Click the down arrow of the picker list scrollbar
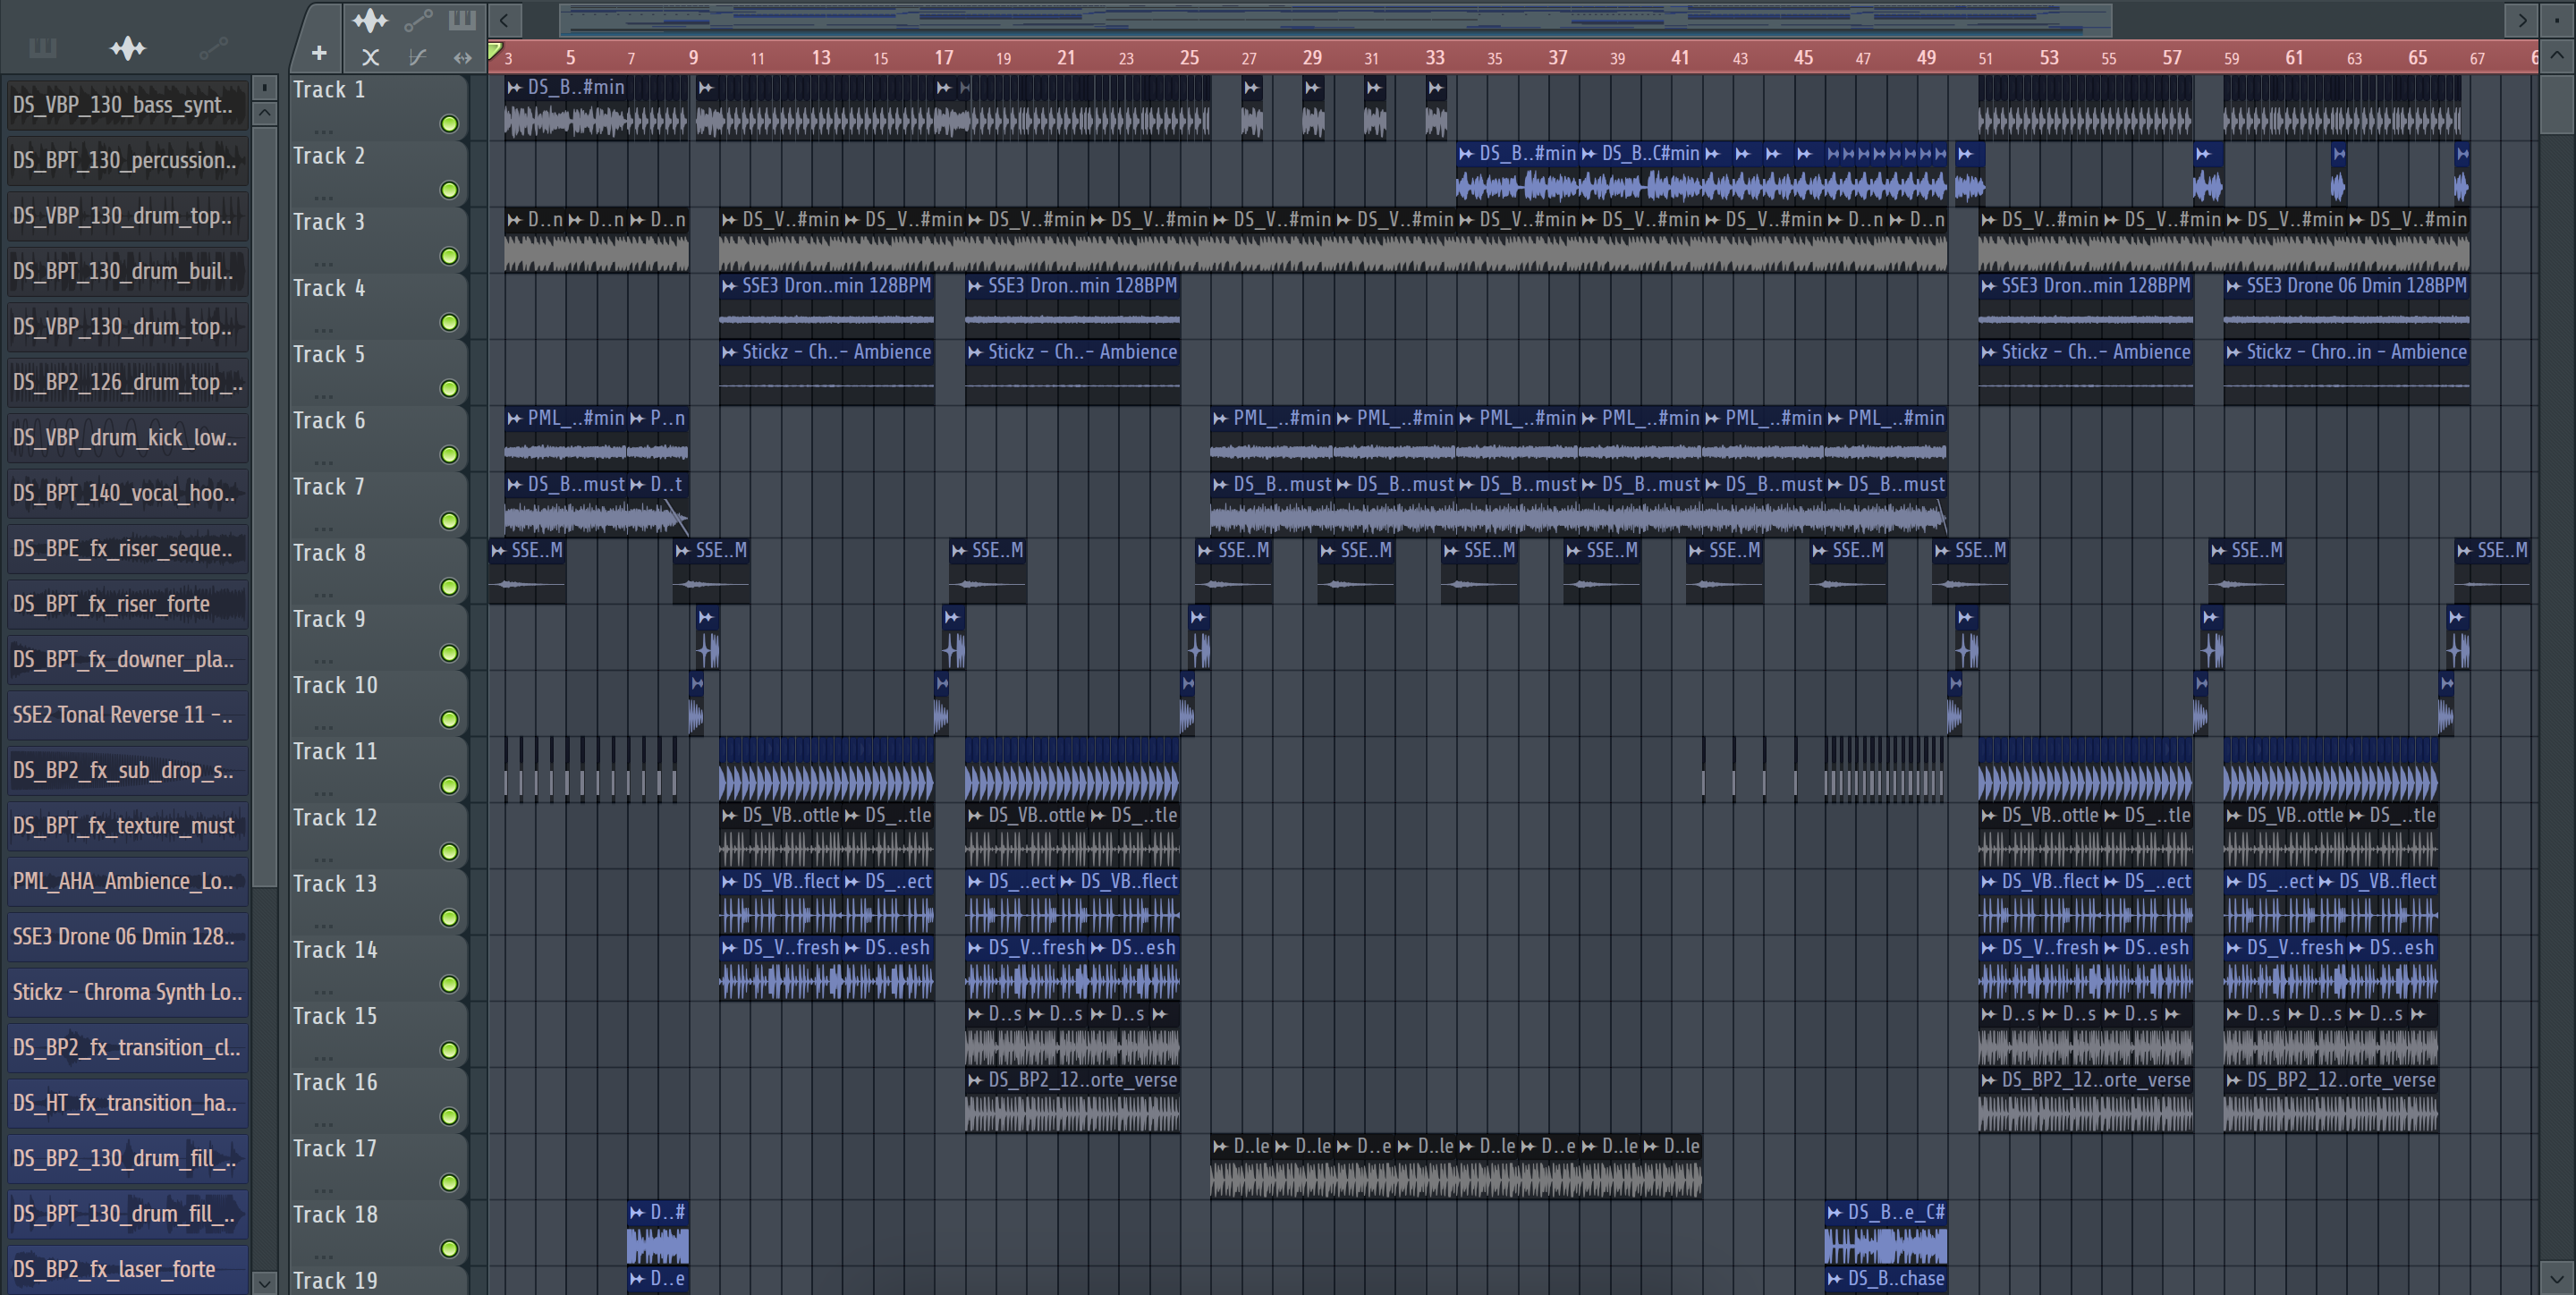 (264, 1282)
